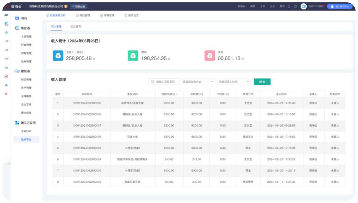Open the 收款方式 filter dropdown

pos(198,82)
